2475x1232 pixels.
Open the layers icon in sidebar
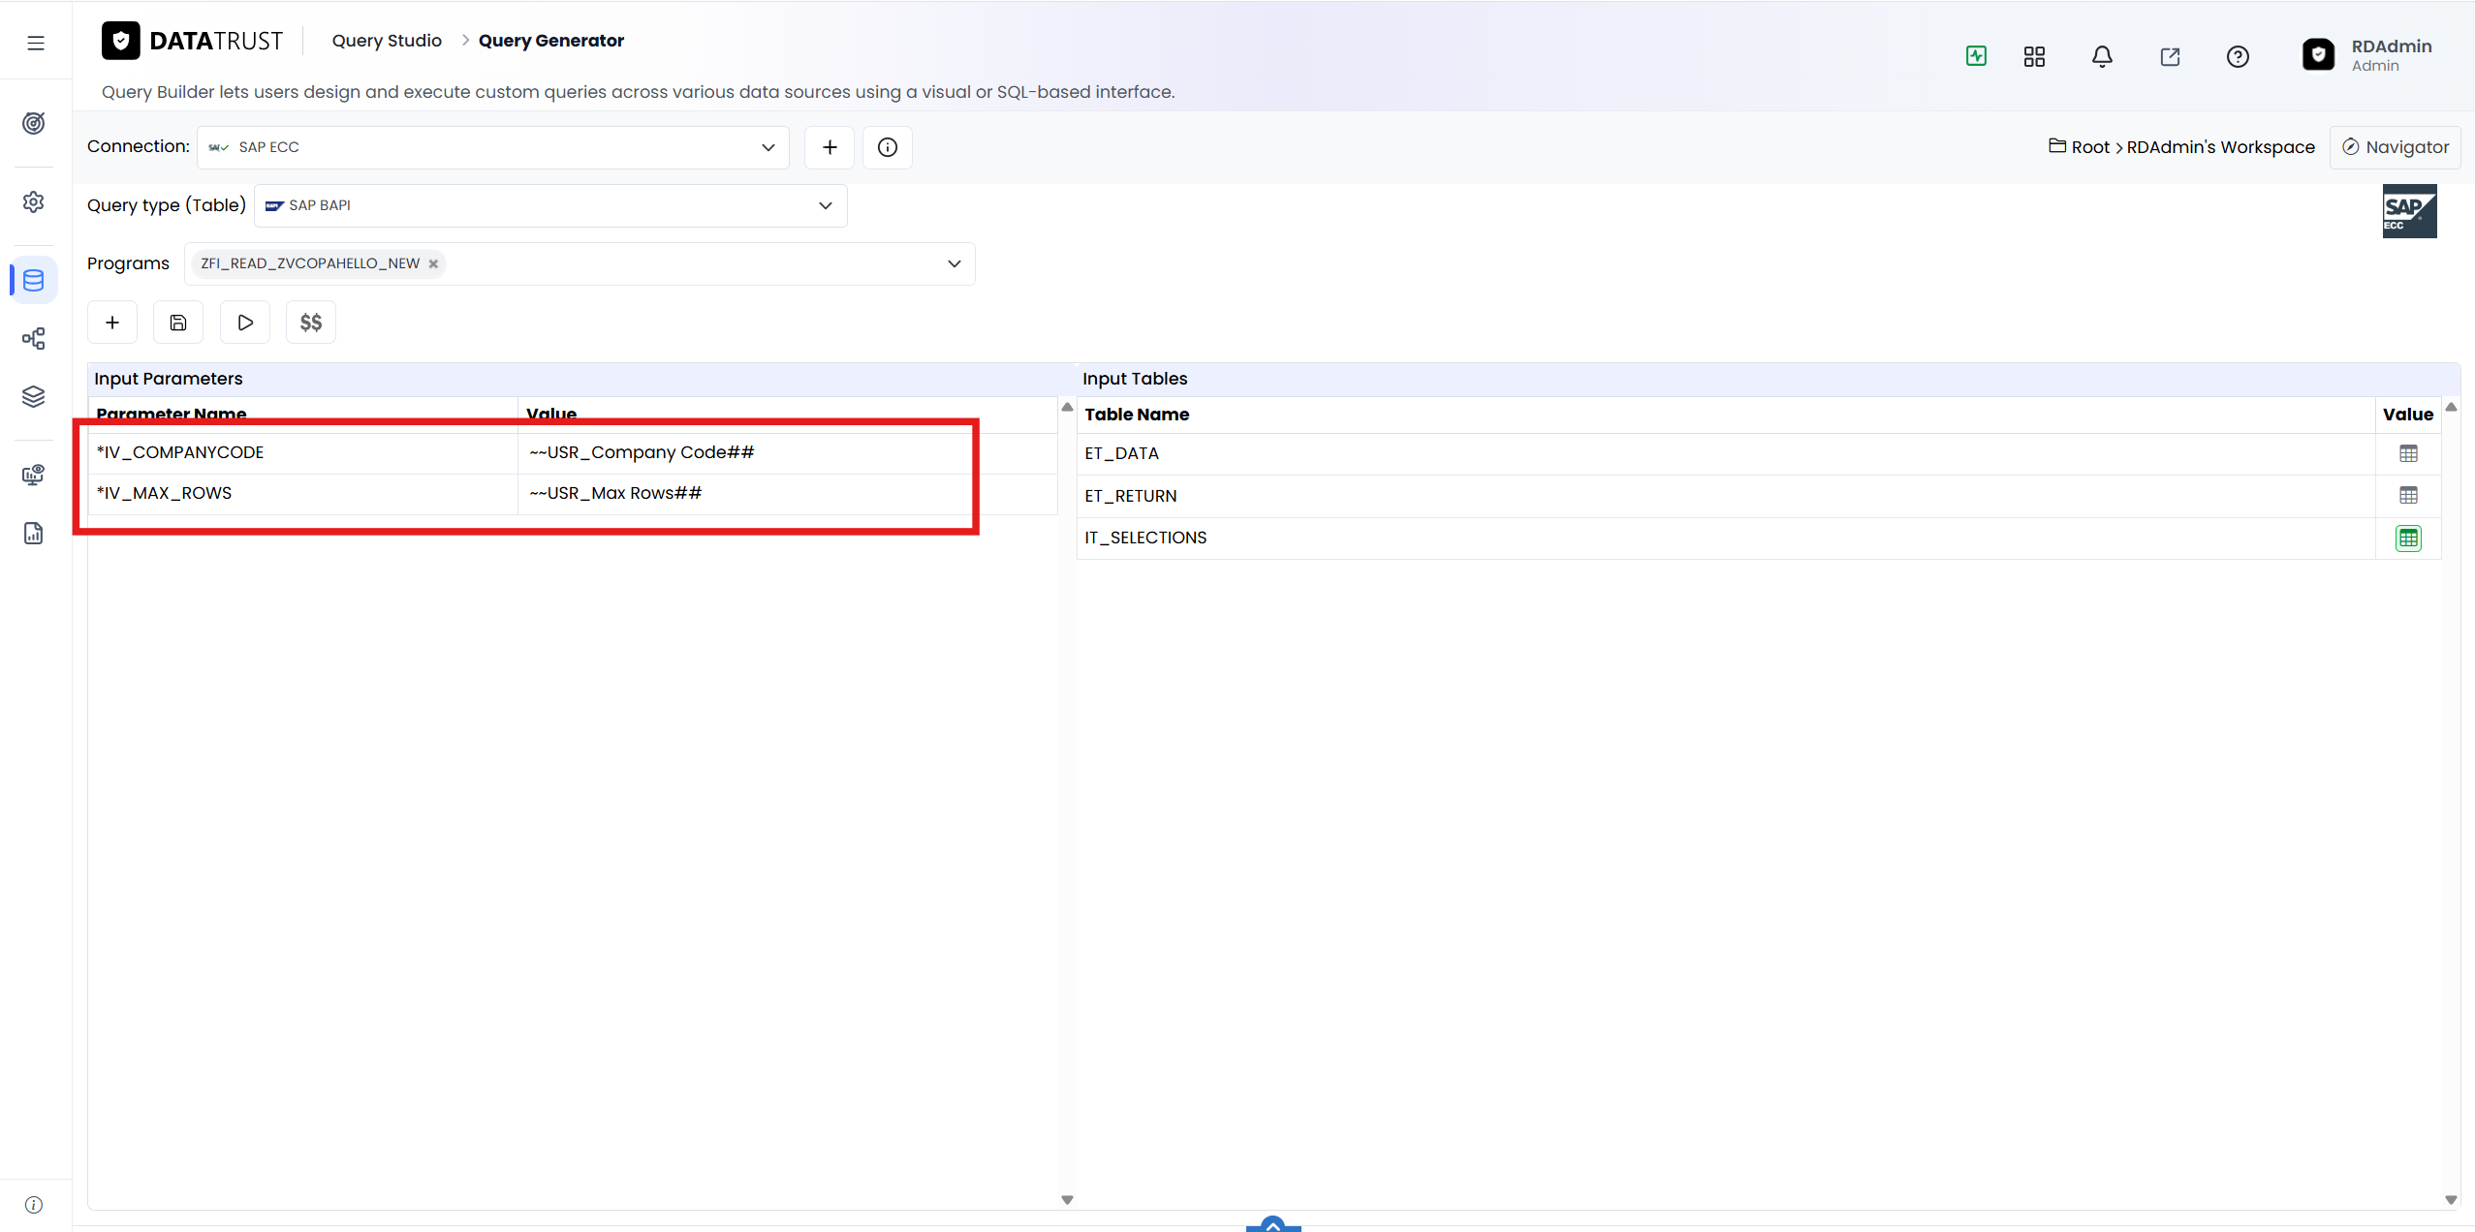[34, 396]
